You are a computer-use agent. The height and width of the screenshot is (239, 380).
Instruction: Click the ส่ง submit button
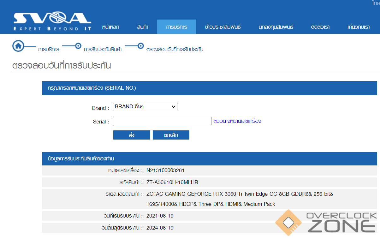pyautogui.click(x=132, y=135)
